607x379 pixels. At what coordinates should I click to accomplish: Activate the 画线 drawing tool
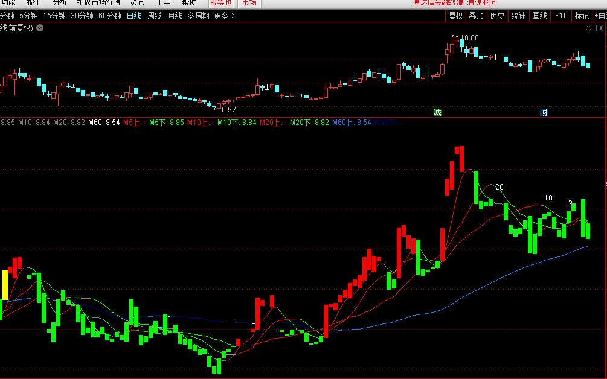coord(539,16)
